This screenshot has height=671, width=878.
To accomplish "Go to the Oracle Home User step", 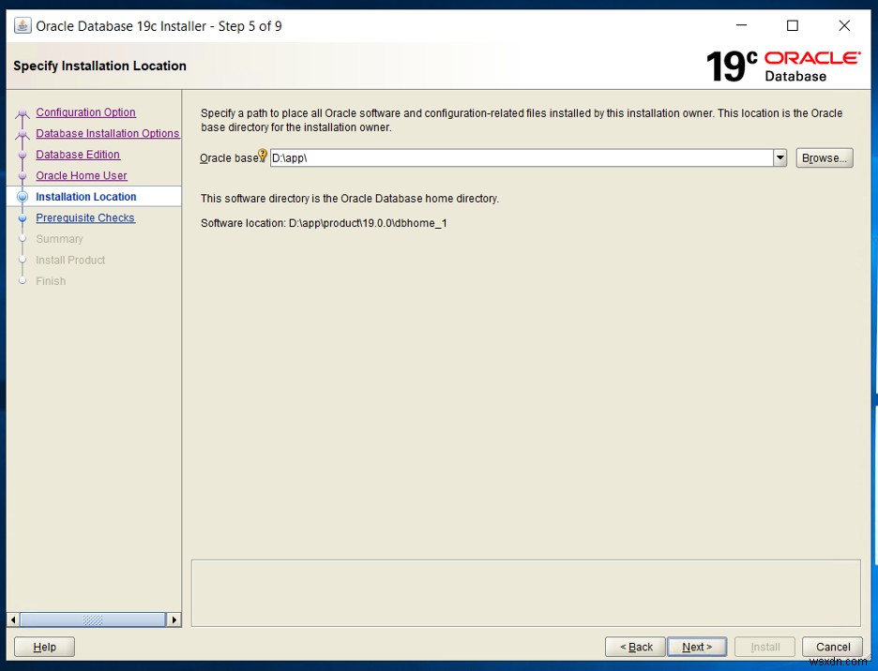I will 81,175.
